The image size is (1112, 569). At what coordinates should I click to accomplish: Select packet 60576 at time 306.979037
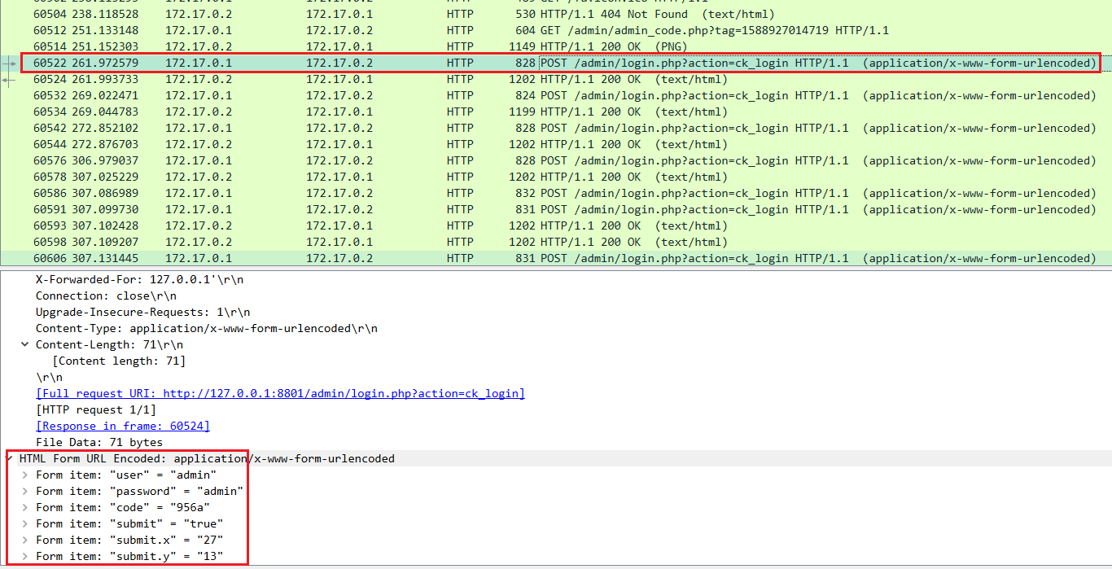(556, 160)
